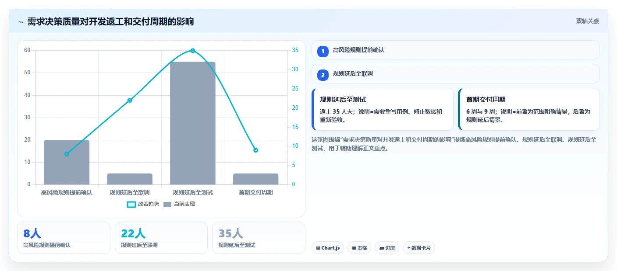Viewport: 617px width, 271px height.
Task: Click the Chart.js tag
Action: 328,248
